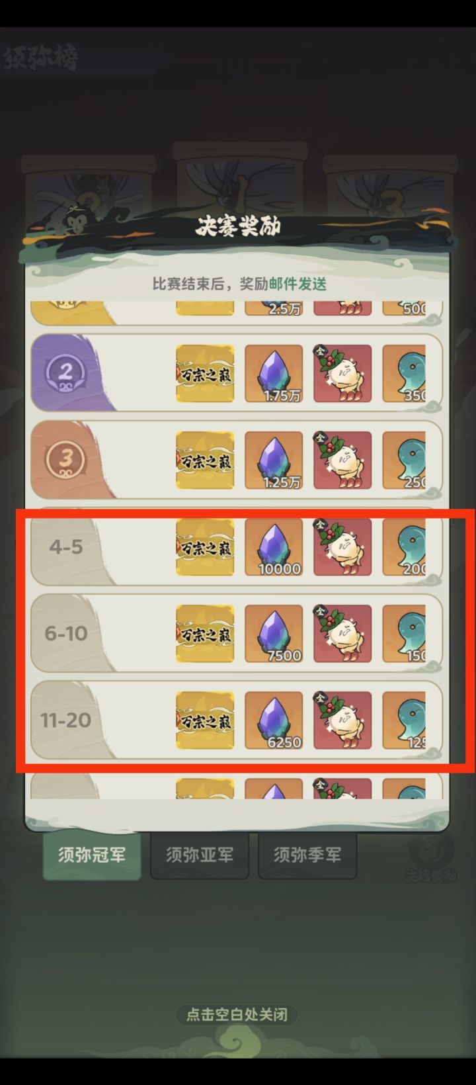
Task: Tap the 万宗之巅 title icon in rank 2 row
Action: 205,373
